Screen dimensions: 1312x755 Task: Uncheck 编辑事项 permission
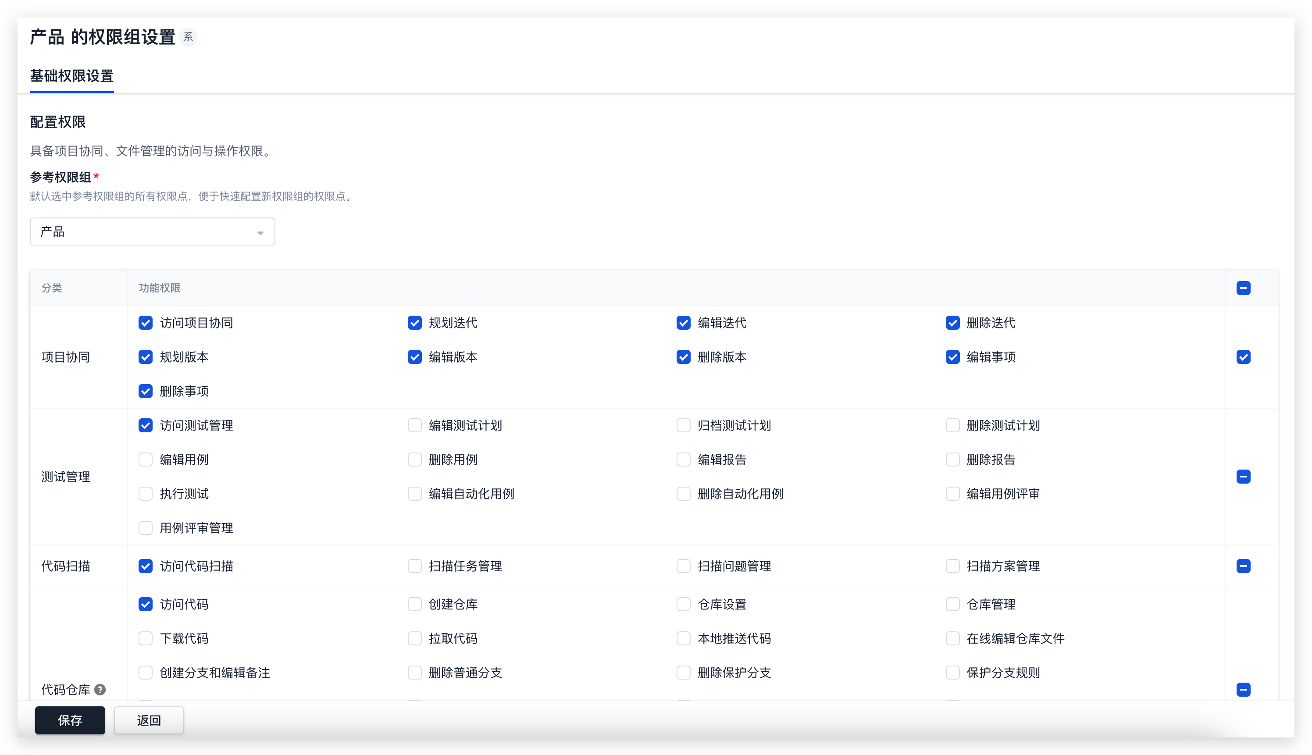pos(952,357)
